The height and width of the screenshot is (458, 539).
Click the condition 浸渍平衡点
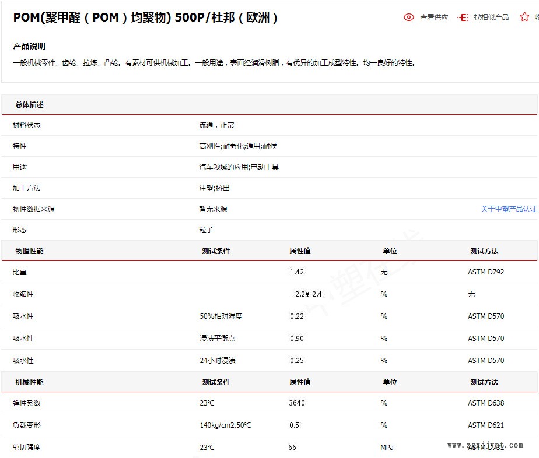pyautogui.click(x=217, y=338)
